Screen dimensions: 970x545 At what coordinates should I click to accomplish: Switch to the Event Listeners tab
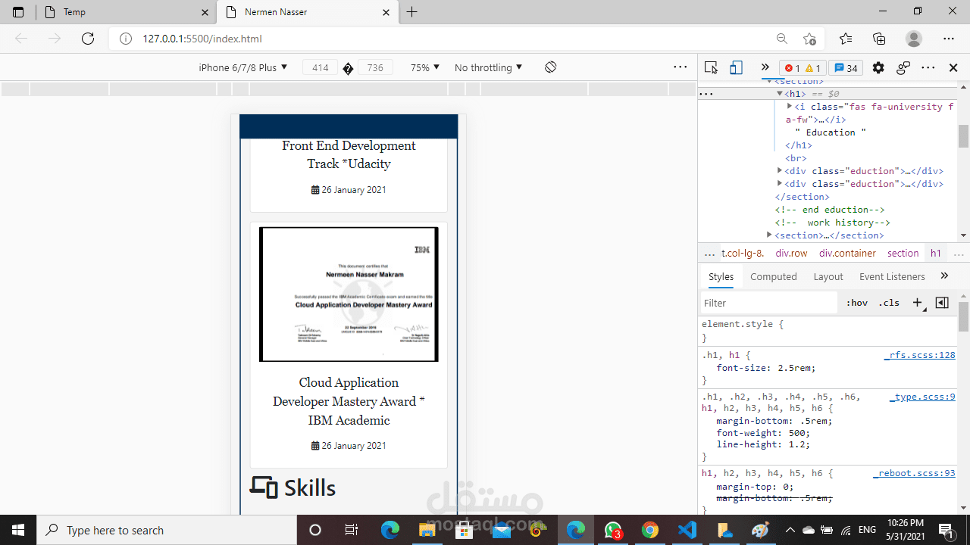pos(892,276)
